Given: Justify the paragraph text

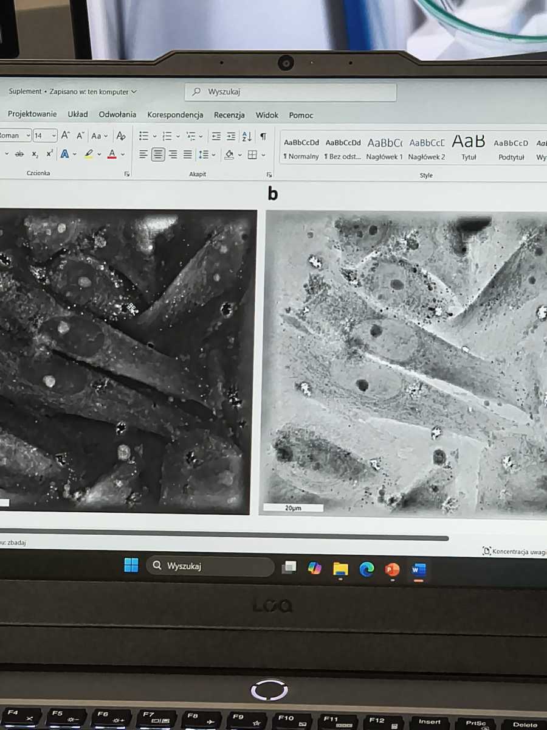Looking at the screenshot, I should pyautogui.click(x=188, y=155).
